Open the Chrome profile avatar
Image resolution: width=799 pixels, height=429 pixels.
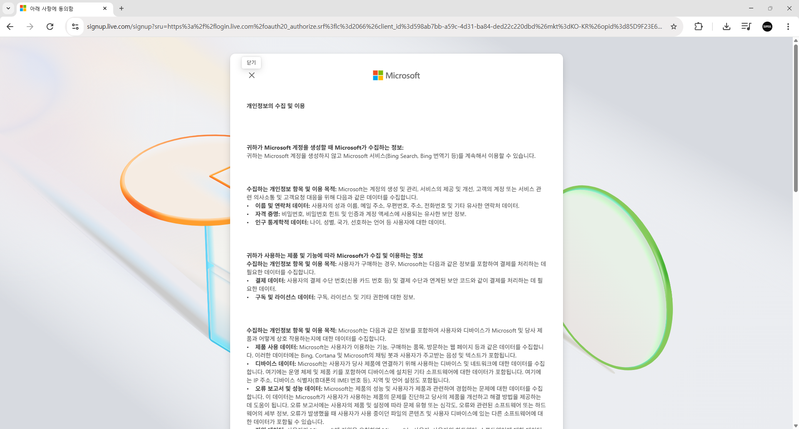pos(767,27)
